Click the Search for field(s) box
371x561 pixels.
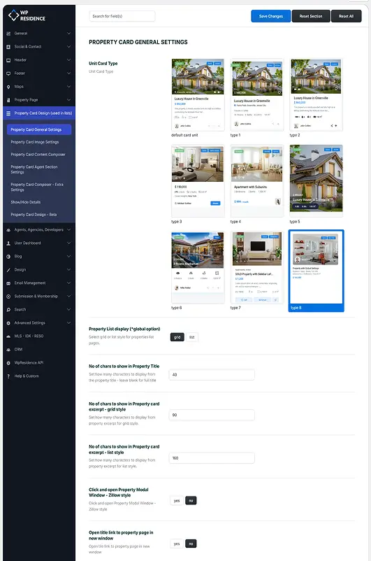point(122,16)
